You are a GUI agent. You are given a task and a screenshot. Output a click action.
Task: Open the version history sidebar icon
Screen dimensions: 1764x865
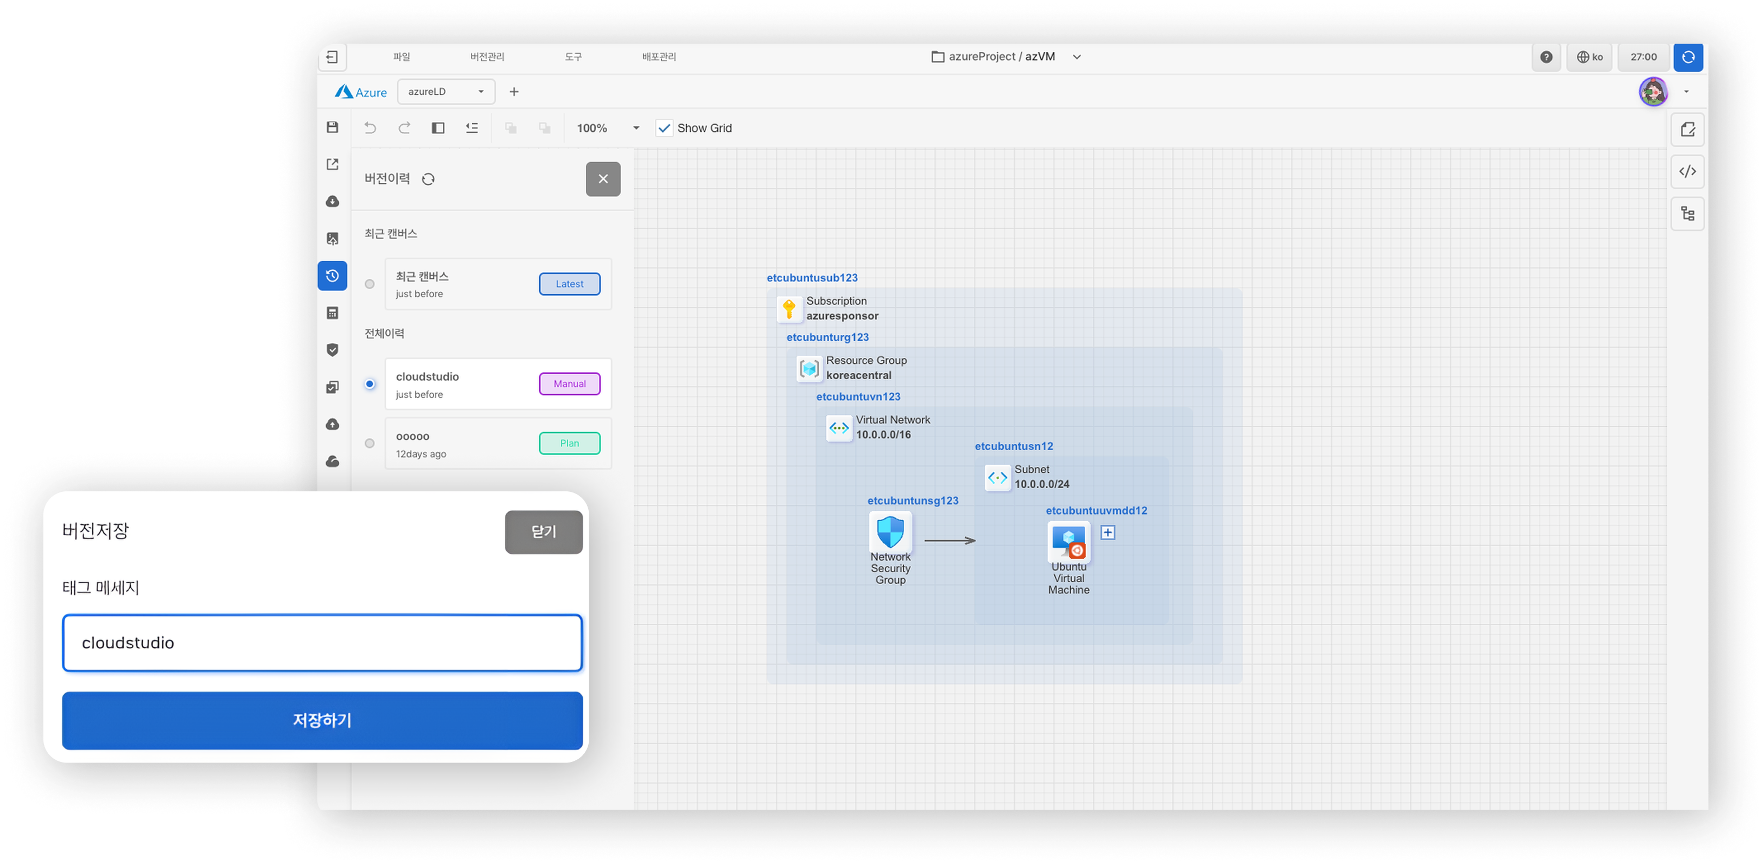[x=333, y=276]
